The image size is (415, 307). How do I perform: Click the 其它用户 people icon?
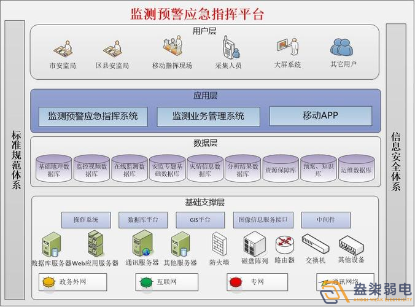[x=343, y=47]
